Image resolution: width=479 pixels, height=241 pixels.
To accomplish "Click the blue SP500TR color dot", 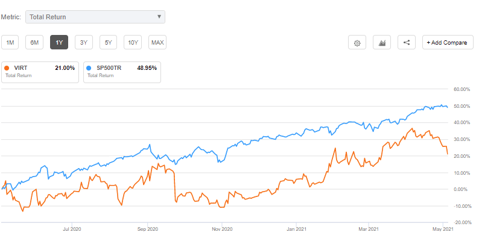I will click(89, 68).
